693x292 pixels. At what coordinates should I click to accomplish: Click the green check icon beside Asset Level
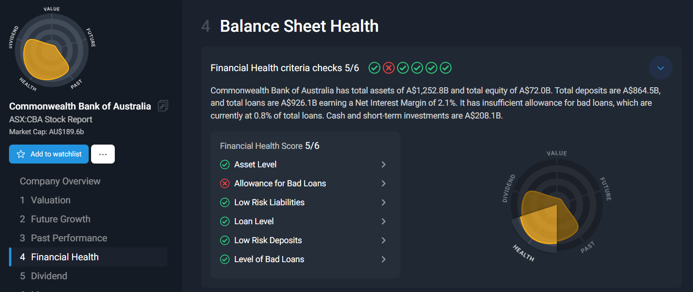point(225,164)
